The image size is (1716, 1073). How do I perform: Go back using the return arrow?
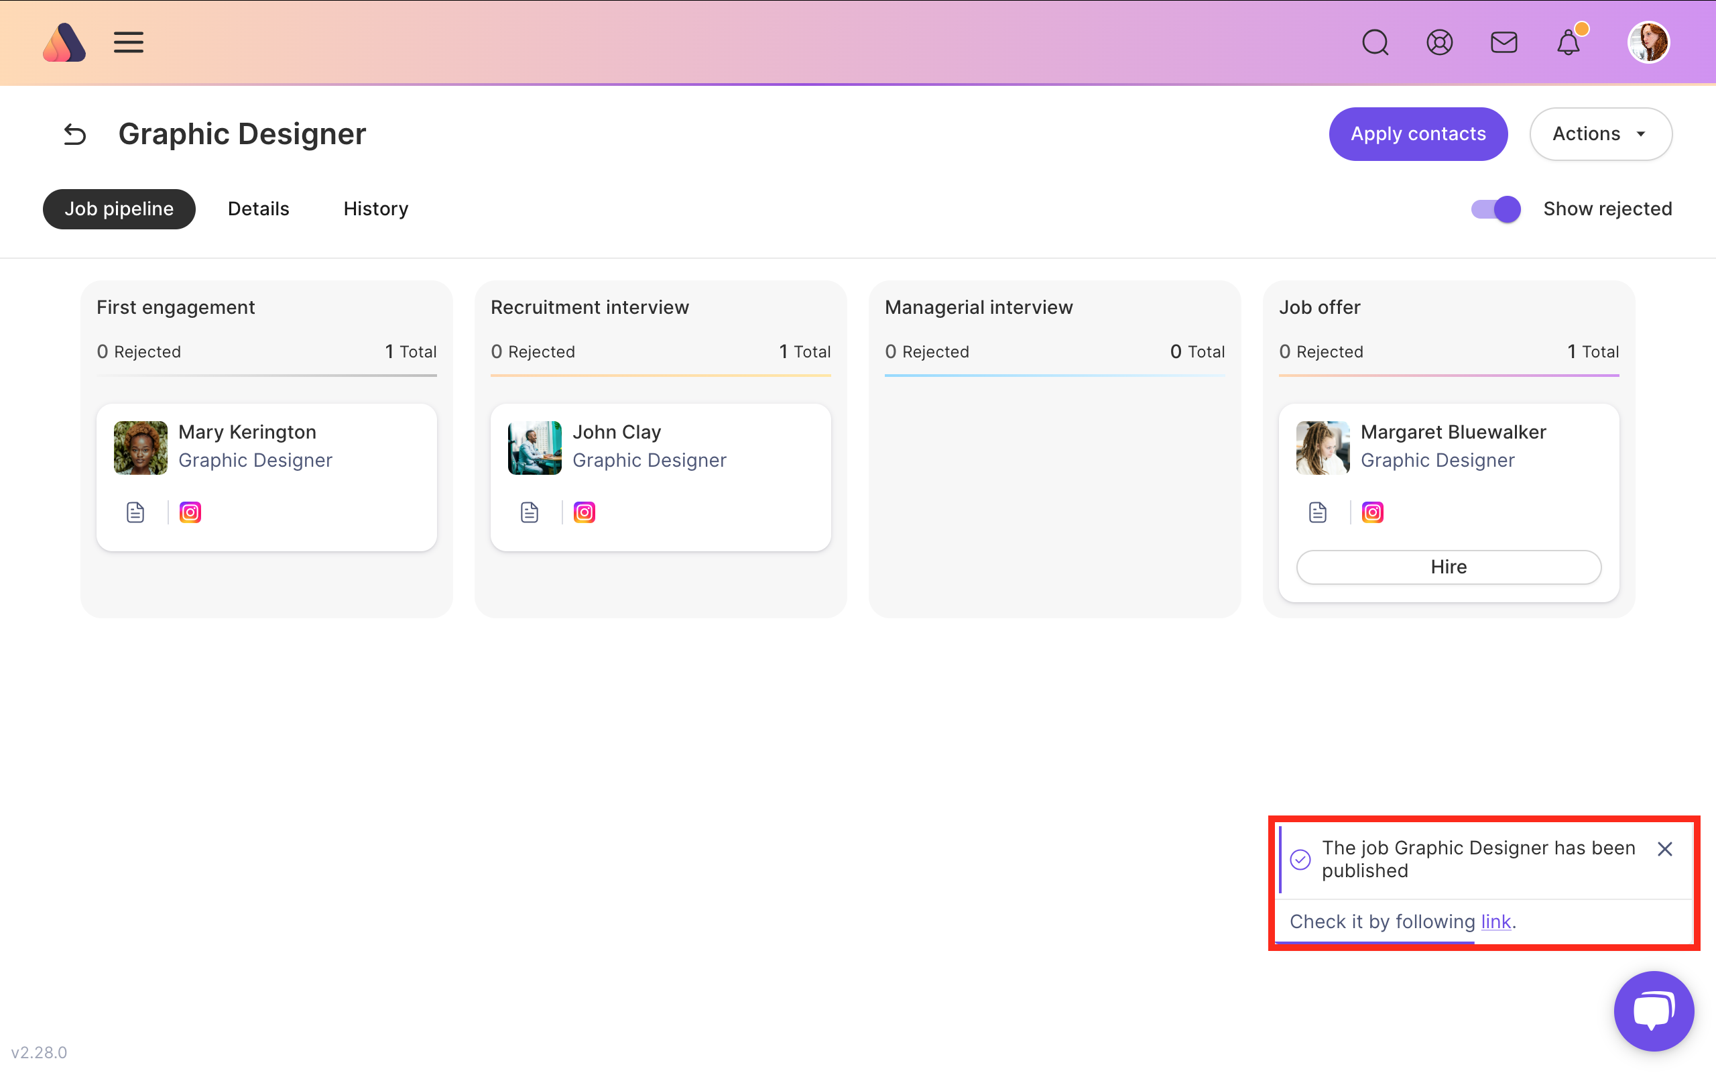coord(74,134)
